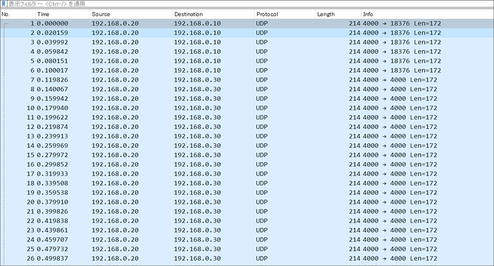Select packet 8 at time 0.140067
The width and height of the screenshot is (494, 266).
[247, 89]
